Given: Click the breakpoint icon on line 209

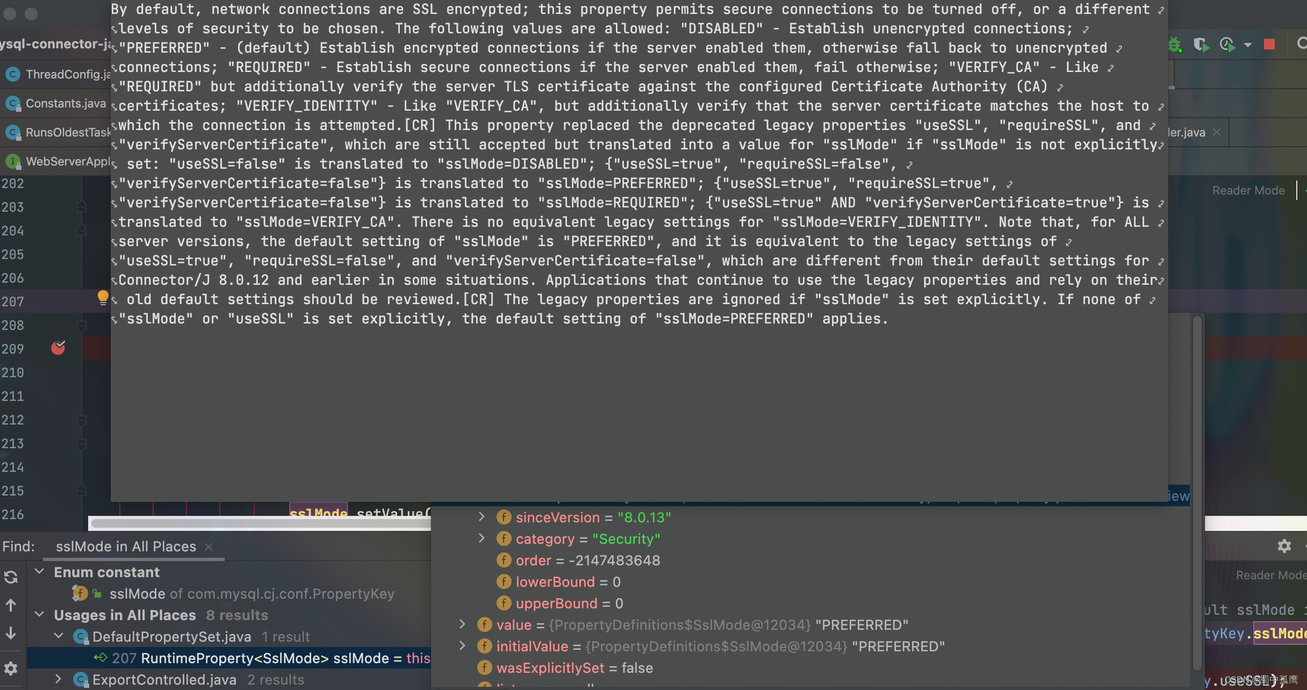Looking at the screenshot, I should [58, 348].
